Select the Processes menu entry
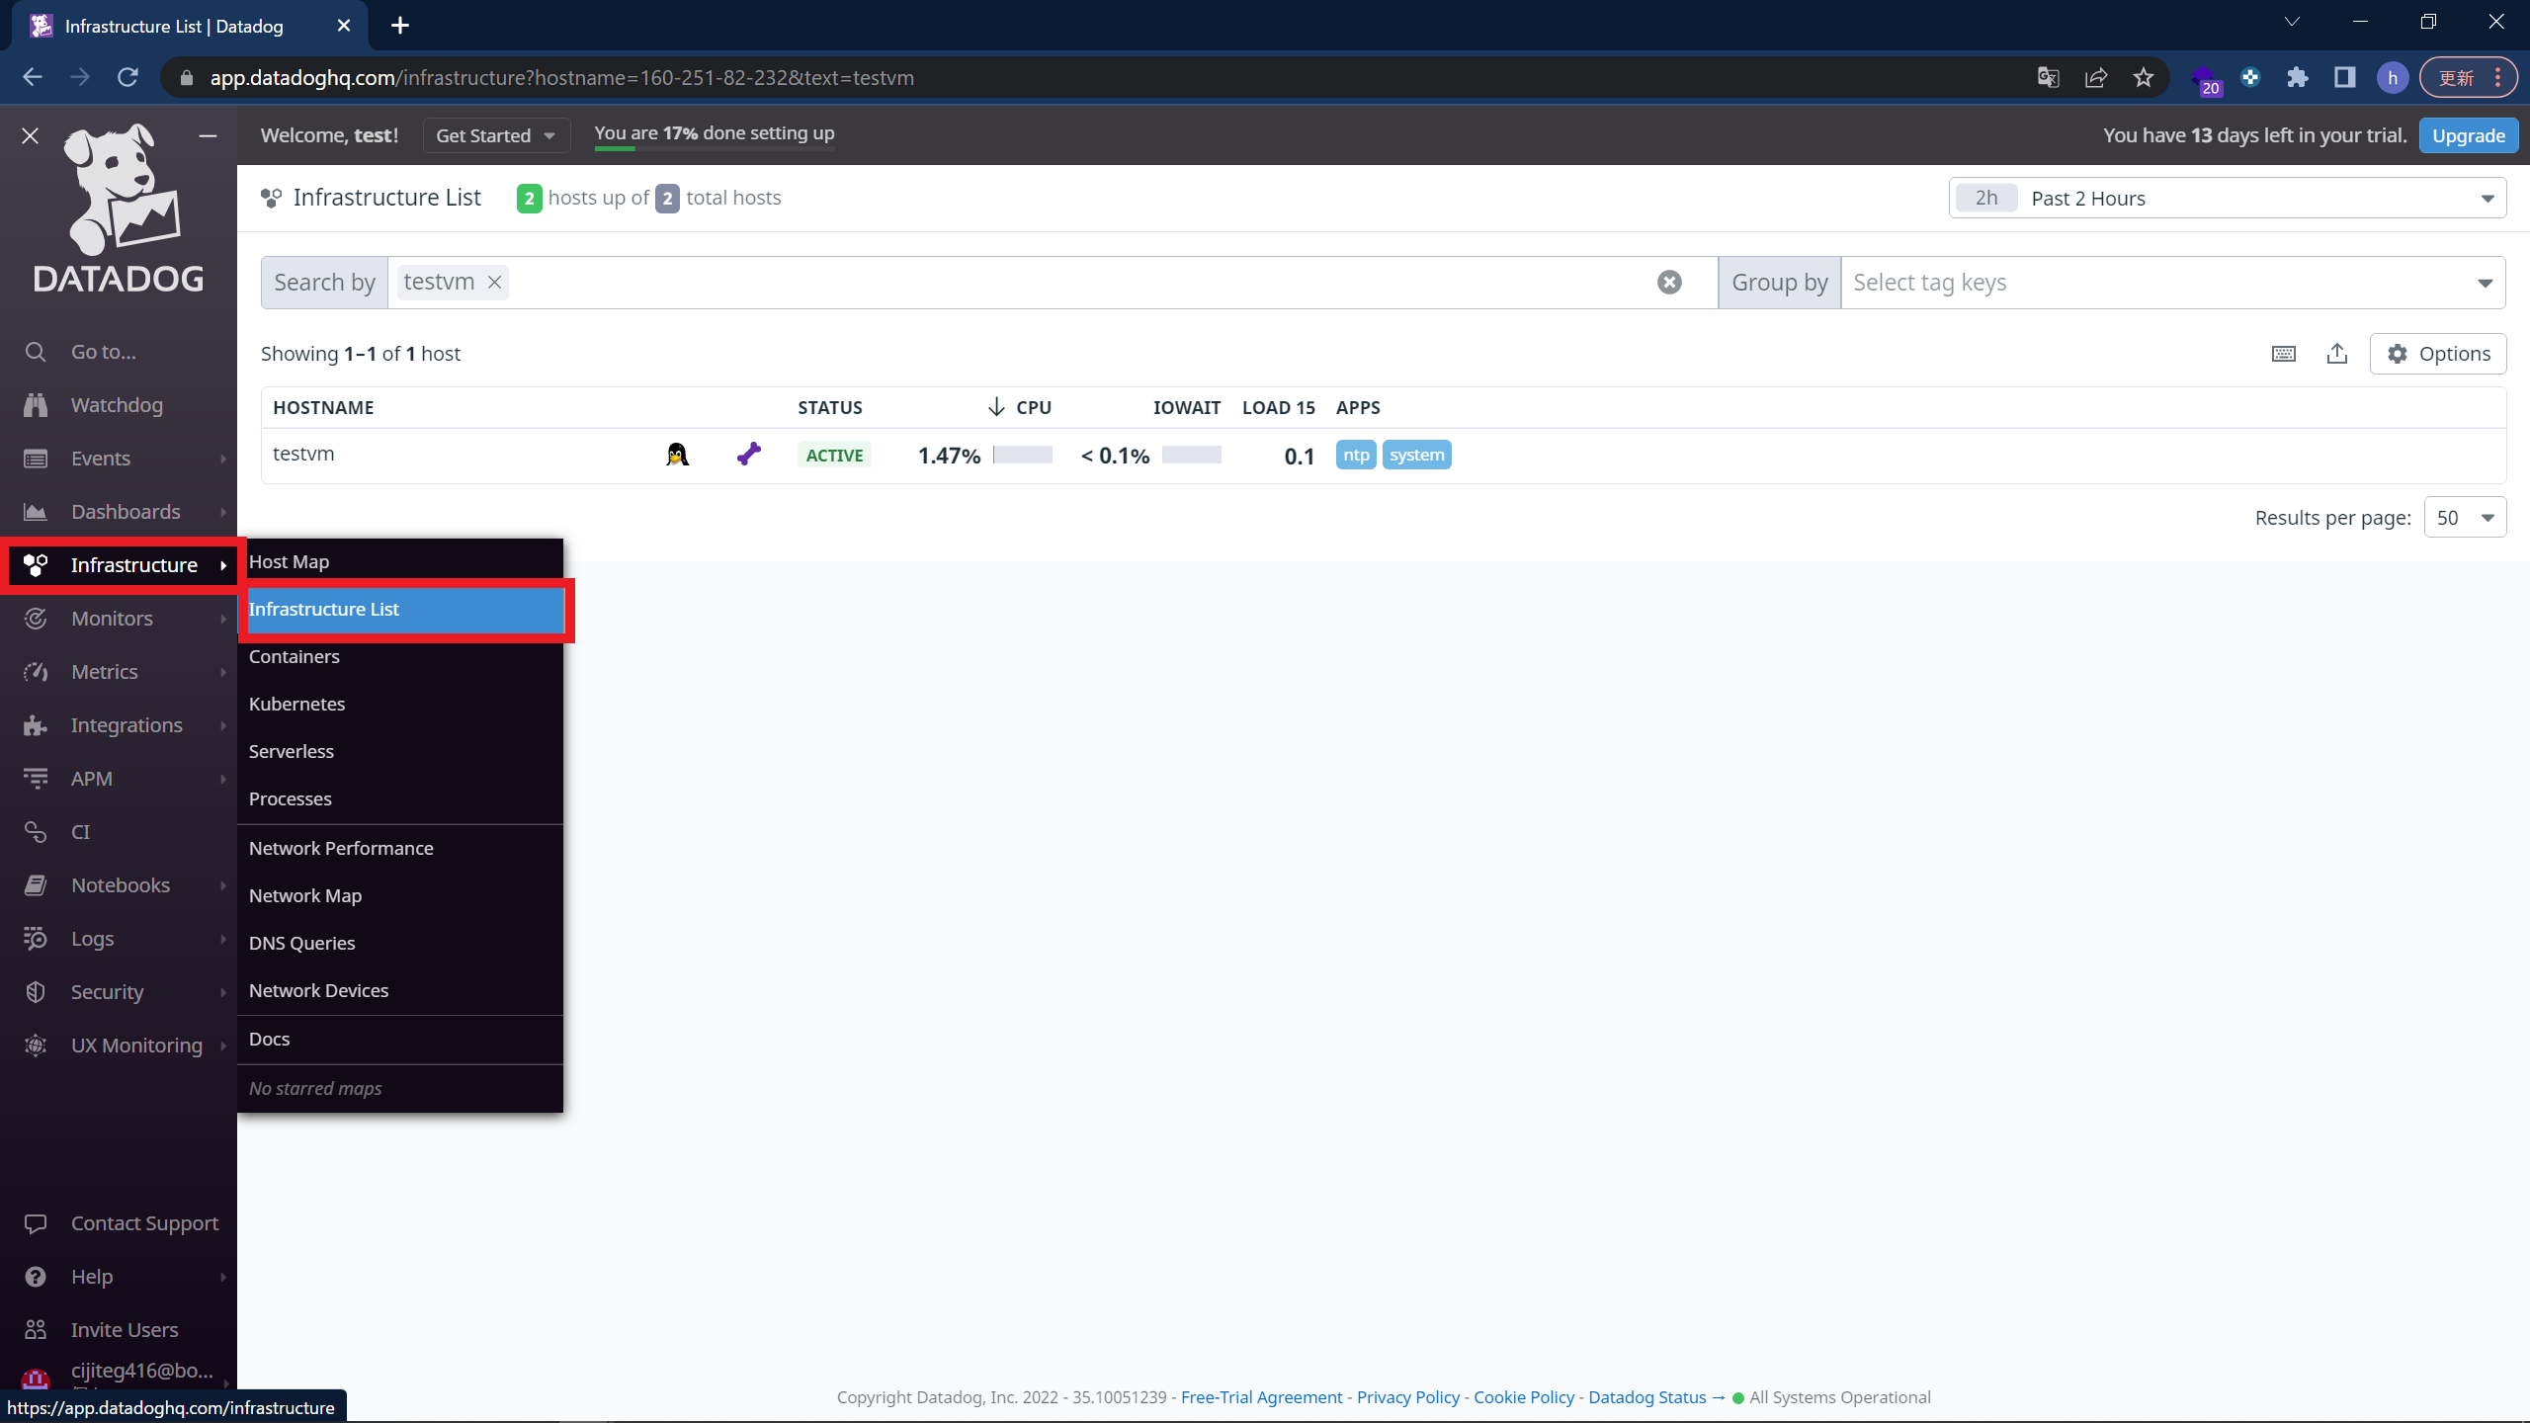The height and width of the screenshot is (1423, 2530). (291, 799)
